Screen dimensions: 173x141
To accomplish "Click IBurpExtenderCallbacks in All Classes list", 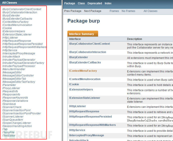I will tap(17, 19).
